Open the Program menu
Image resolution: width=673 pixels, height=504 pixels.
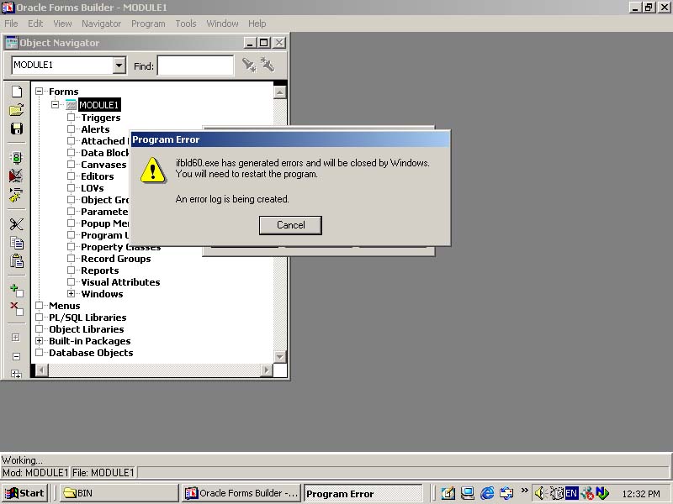click(148, 24)
